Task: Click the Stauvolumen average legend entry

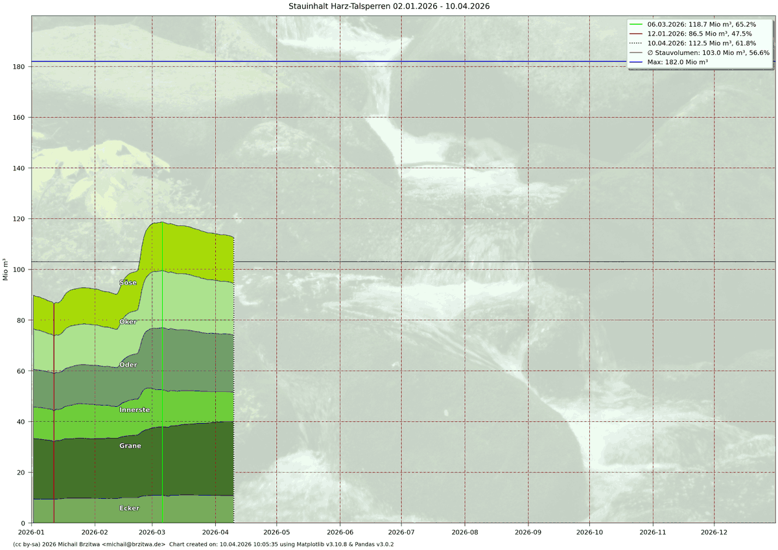Action: pos(700,52)
